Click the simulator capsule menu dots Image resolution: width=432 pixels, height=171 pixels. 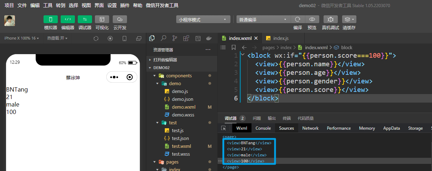point(114,77)
